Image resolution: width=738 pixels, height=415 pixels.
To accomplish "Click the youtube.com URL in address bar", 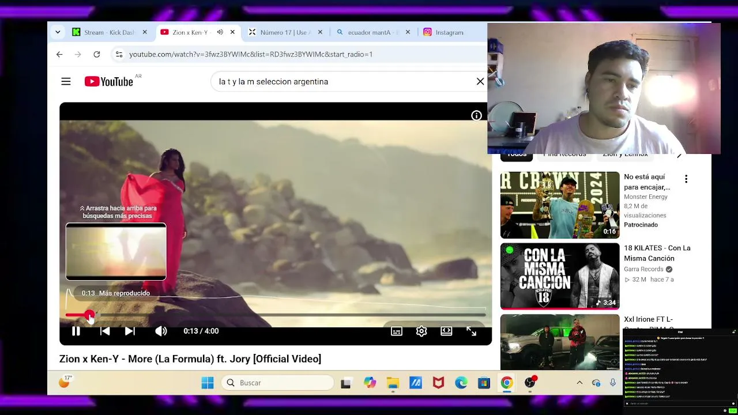I will coord(251,54).
